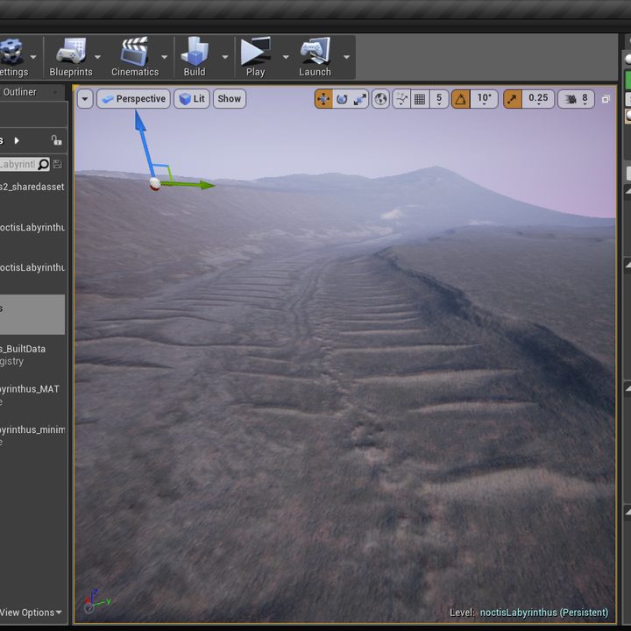Open the viewport Show menu
Image resolution: width=631 pixels, height=631 pixels.
[230, 98]
